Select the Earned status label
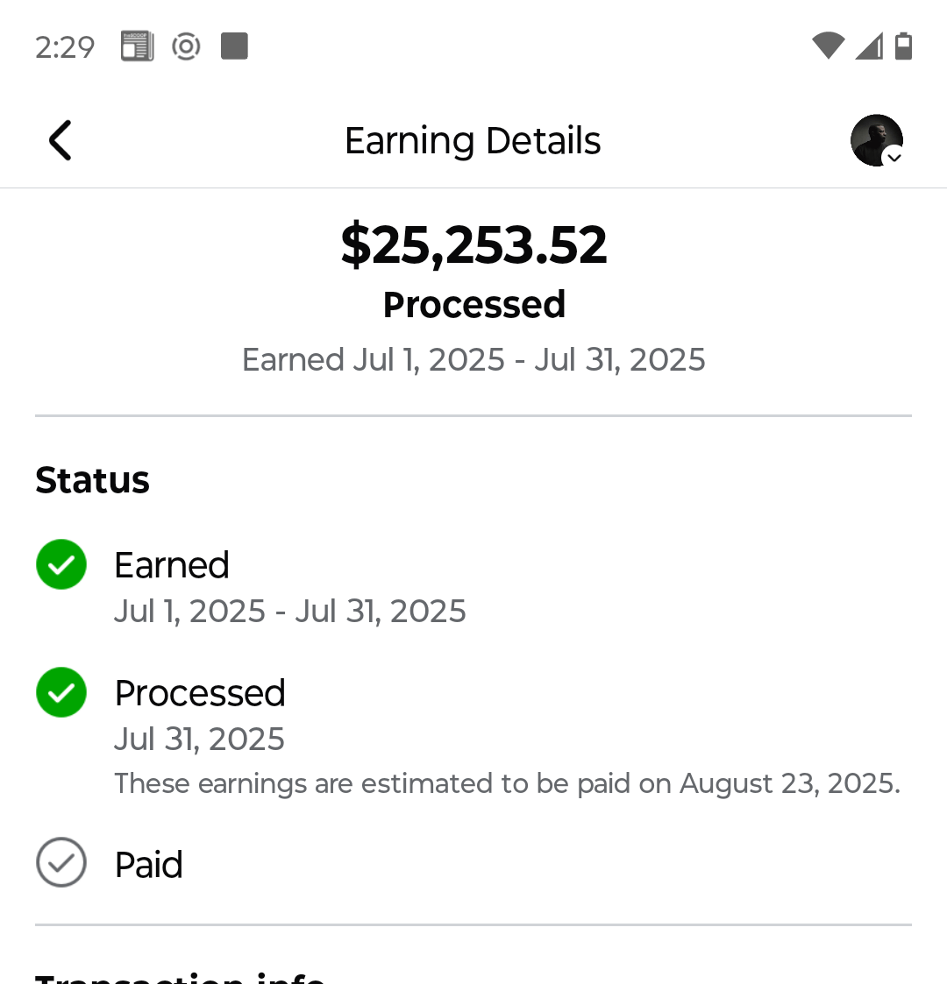The height and width of the screenshot is (984, 947). [172, 565]
